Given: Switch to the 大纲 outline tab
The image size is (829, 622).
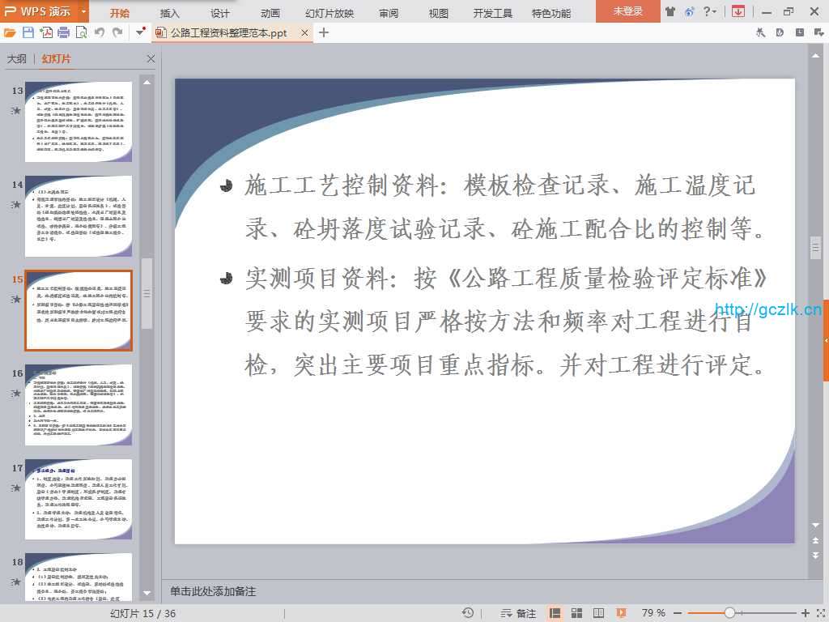Looking at the screenshot, I should click(17, 59).
